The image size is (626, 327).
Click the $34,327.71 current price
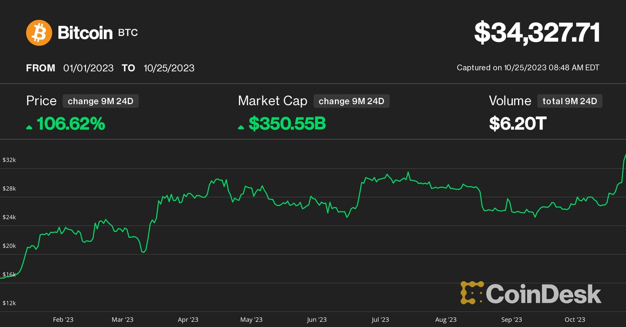pyautogui.click(x=537, y=32)
